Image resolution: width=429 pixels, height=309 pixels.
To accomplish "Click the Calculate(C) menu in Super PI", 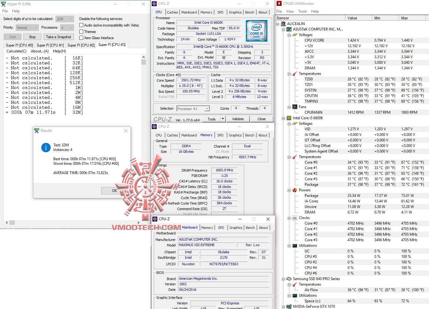I will [x=17, y=51].
